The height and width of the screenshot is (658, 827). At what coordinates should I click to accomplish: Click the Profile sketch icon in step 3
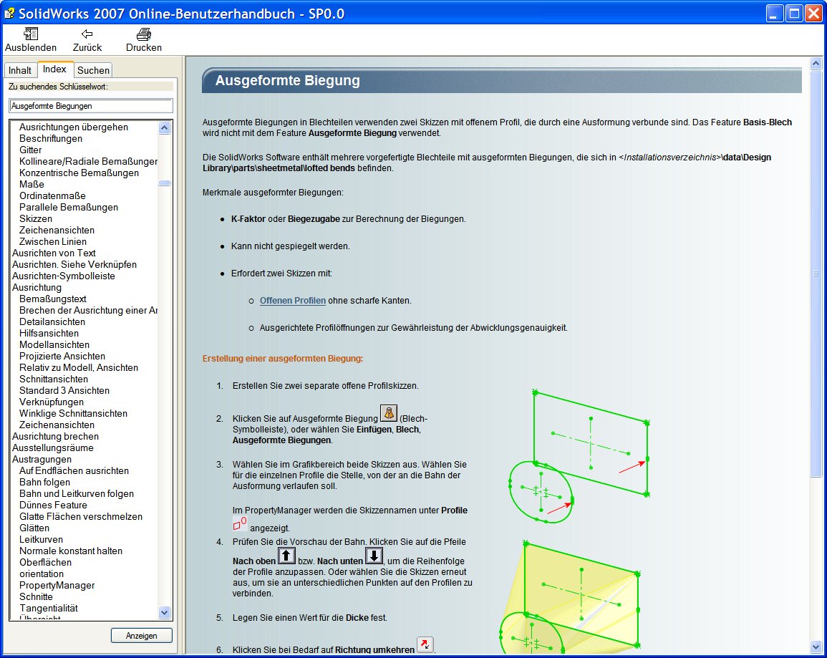(239, 523)
